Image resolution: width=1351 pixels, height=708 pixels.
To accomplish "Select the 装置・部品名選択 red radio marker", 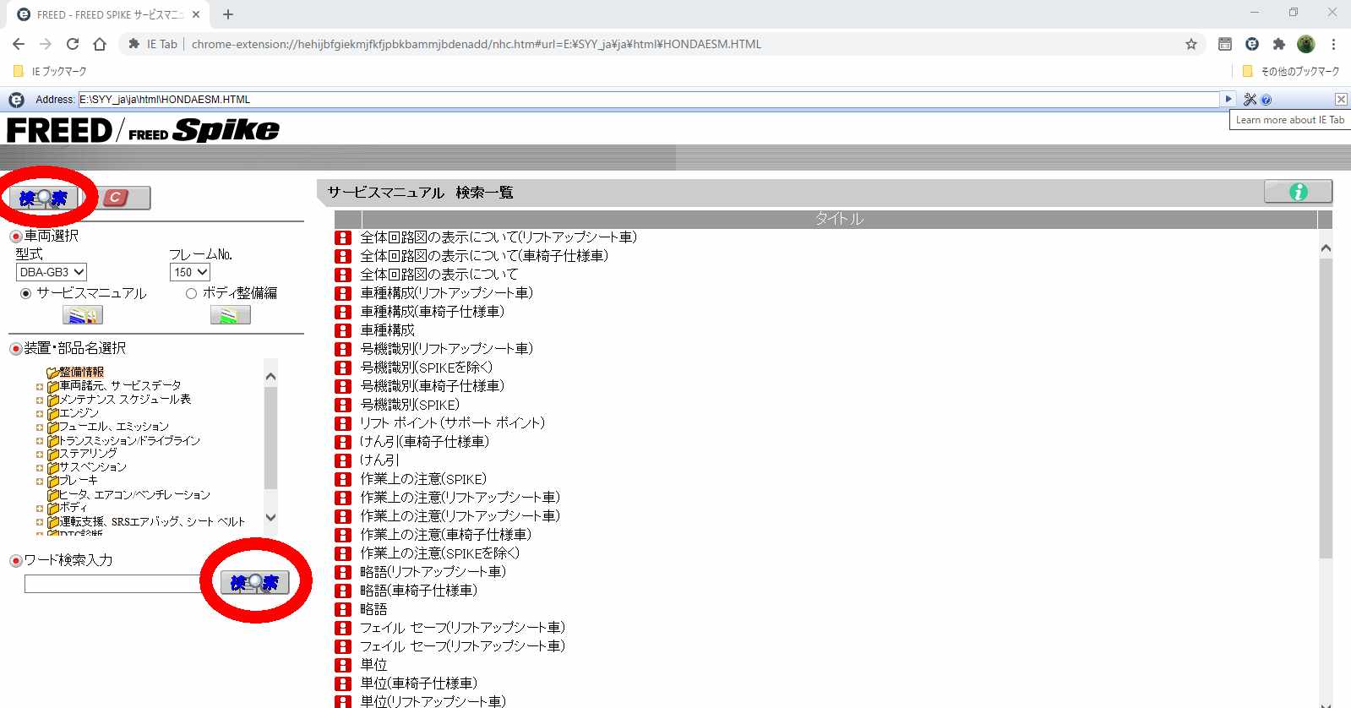I will pos(15,348).
